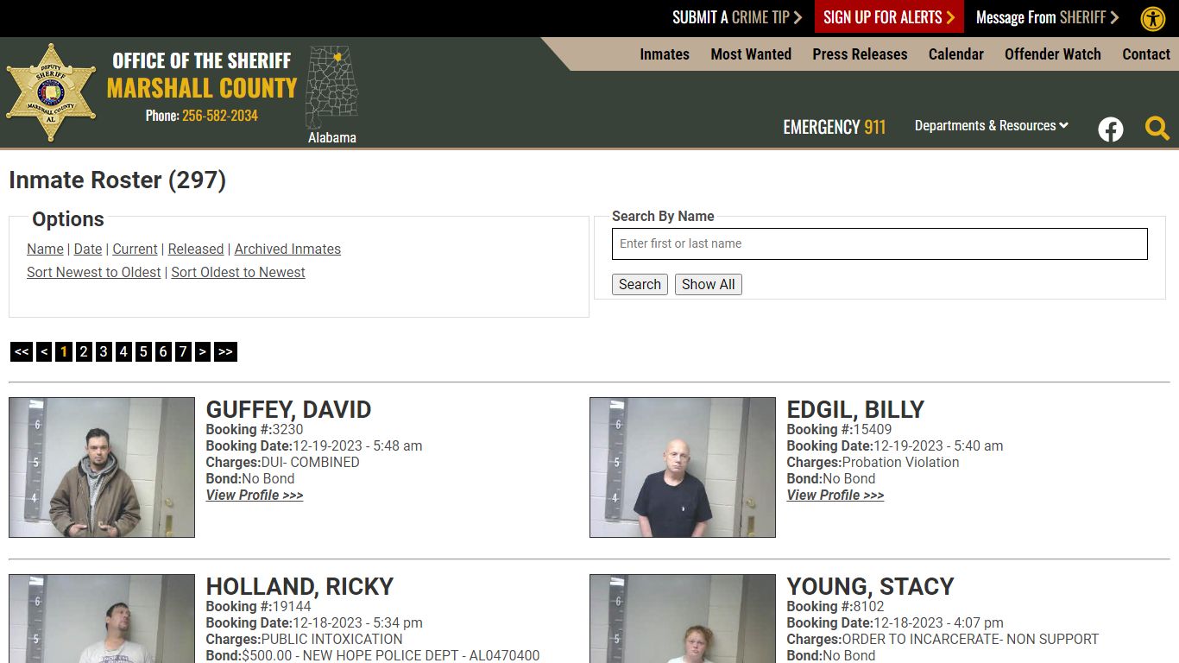Click the Inmate Roster (297) heading
This screenshot has width=1179, height=663.
[117, 180]
